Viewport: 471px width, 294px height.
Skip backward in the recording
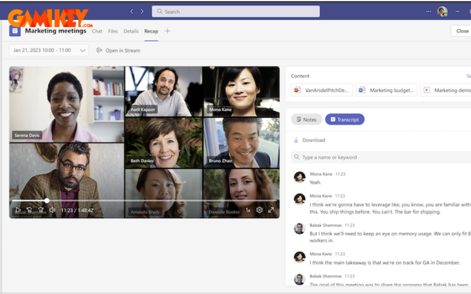tap(29, 210)
